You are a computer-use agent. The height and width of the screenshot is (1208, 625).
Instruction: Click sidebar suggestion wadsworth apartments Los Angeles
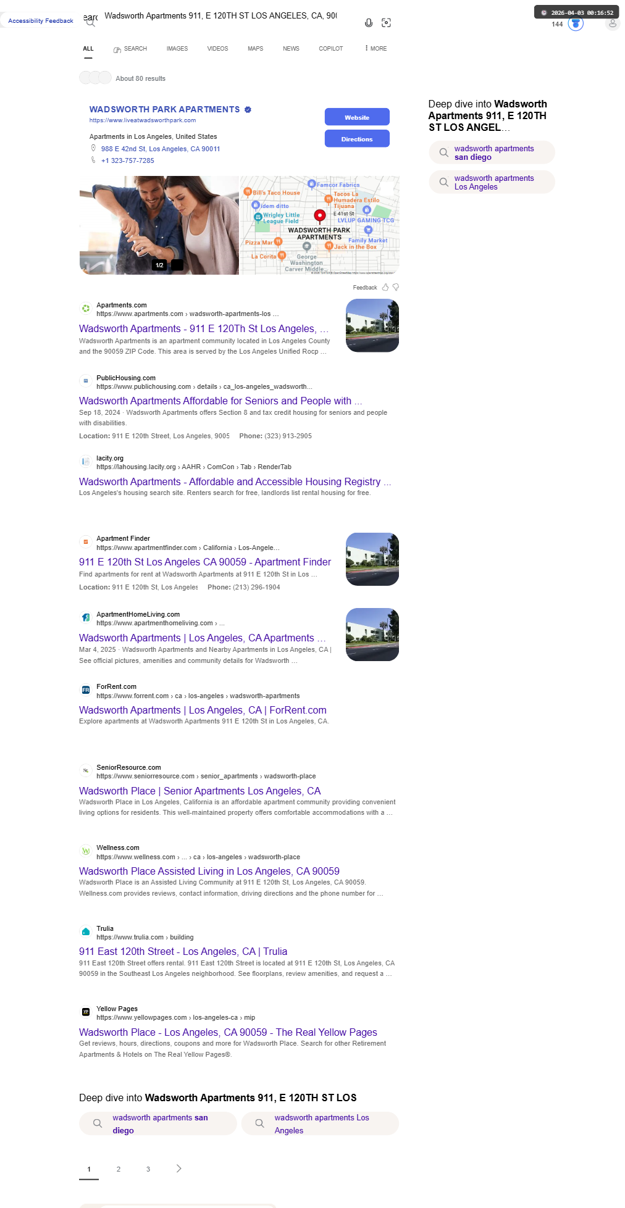pyautogui.click(x=492, y=182)
